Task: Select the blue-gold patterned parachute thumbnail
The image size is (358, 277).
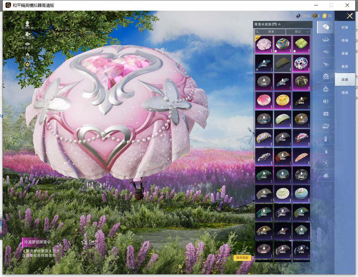Action: click(283, 44)
